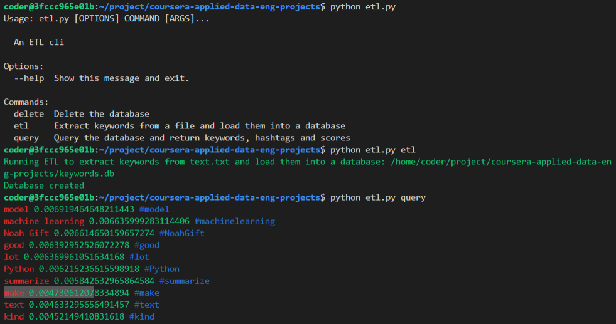Click the score 0.006635999283114406

point(139,221)
